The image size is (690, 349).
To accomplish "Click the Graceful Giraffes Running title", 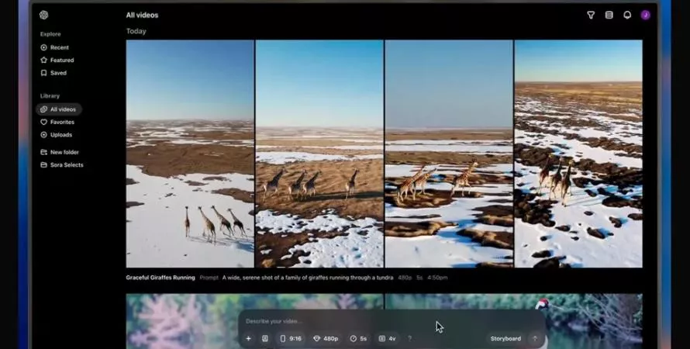I will point(160,278).
